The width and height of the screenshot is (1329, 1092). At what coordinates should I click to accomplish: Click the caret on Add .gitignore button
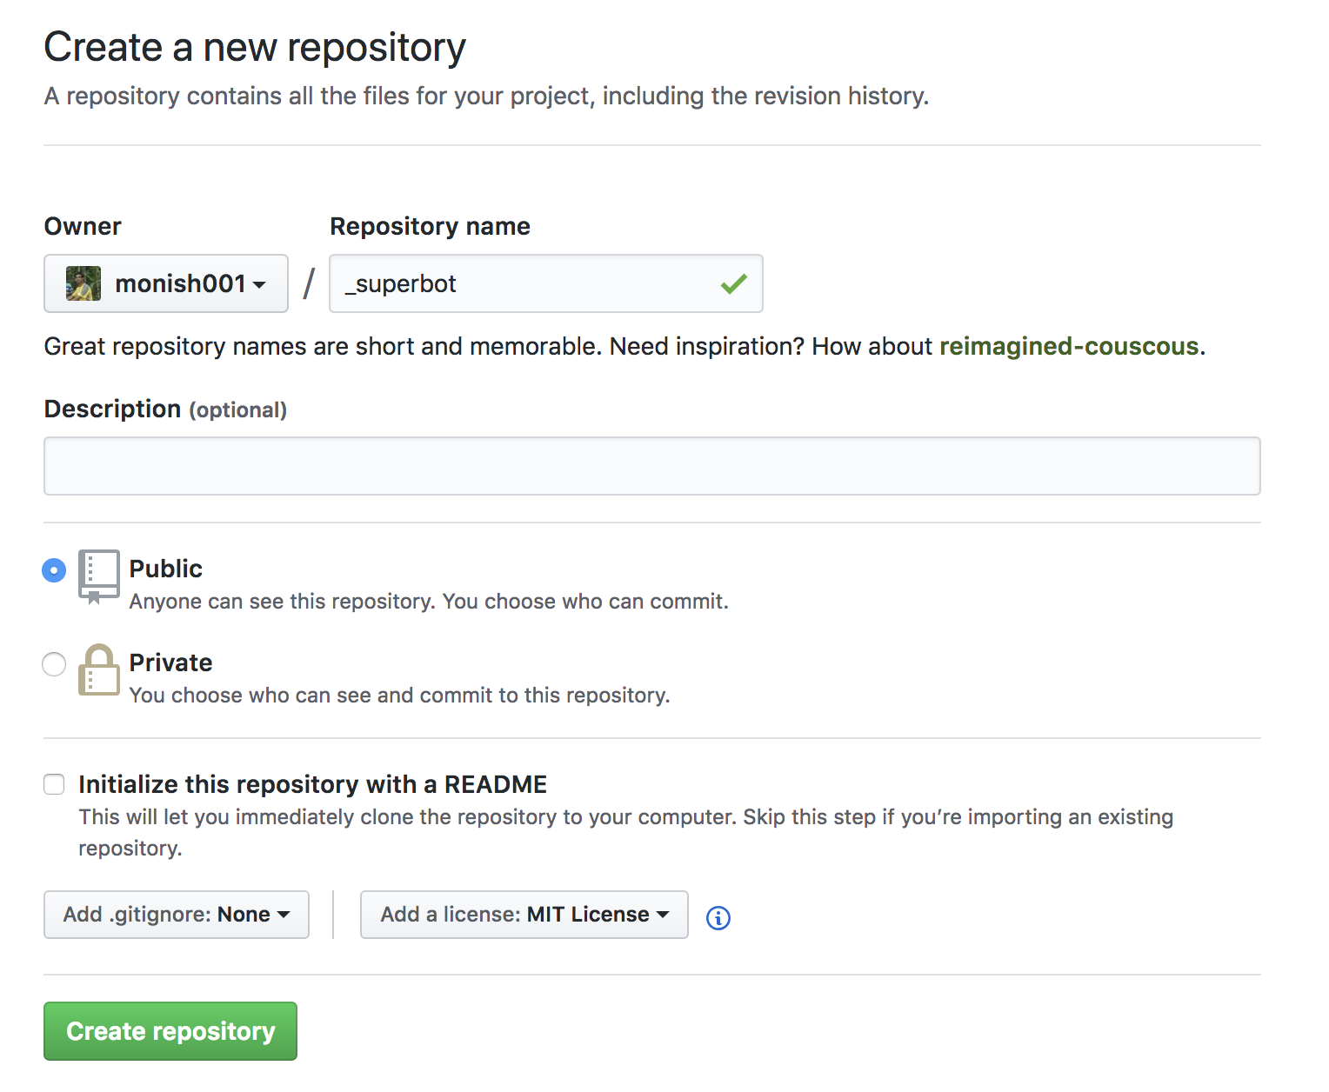[x=284, y=915]
